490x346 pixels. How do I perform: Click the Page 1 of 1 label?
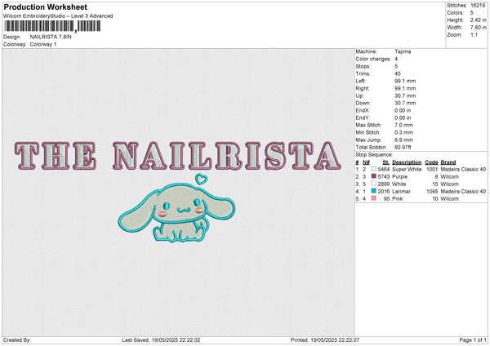click(x=473, y=339)
